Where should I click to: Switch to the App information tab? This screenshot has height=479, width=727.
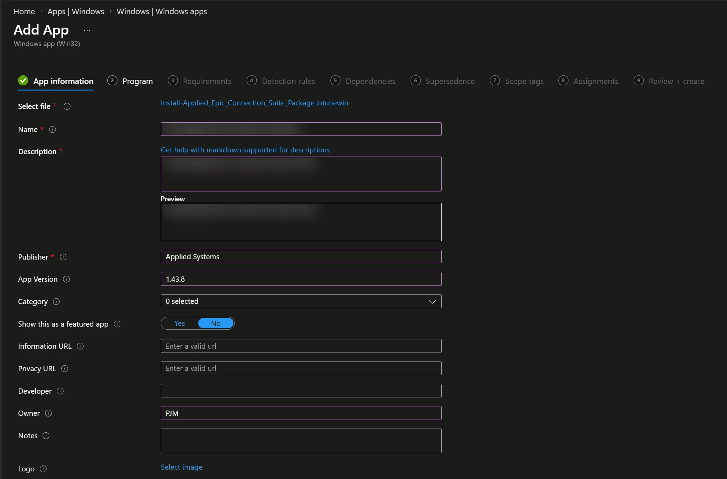[56, 82]
